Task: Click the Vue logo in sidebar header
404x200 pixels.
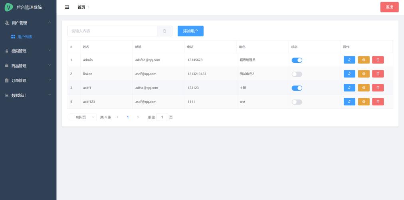Action: (8, 7)
